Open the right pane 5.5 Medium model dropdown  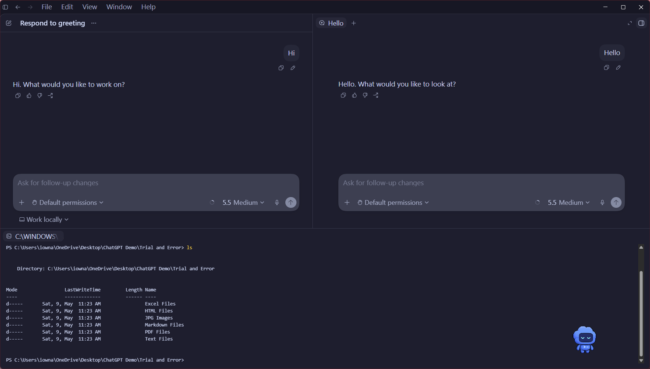568,202
